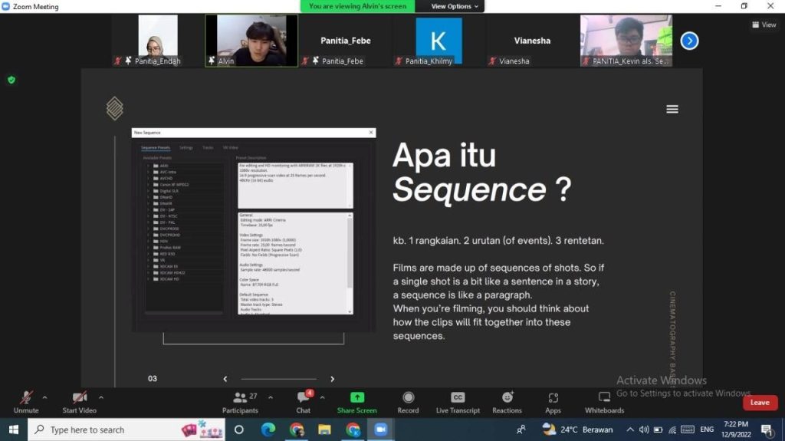Select the RED R3D preset folder
Screen dimensions: 785x441
pyautogui.click(x=168, y=254)
